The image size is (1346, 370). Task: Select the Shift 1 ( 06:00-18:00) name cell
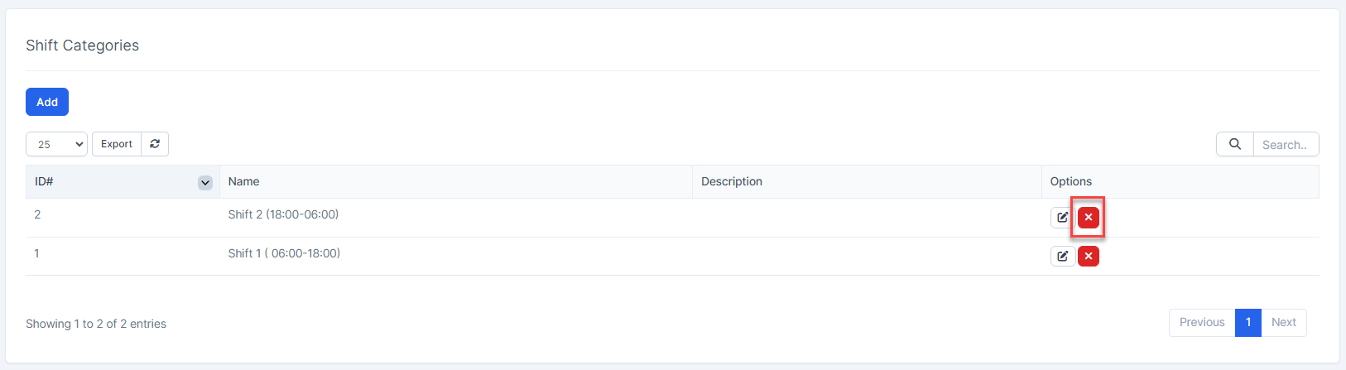(284, 253)
